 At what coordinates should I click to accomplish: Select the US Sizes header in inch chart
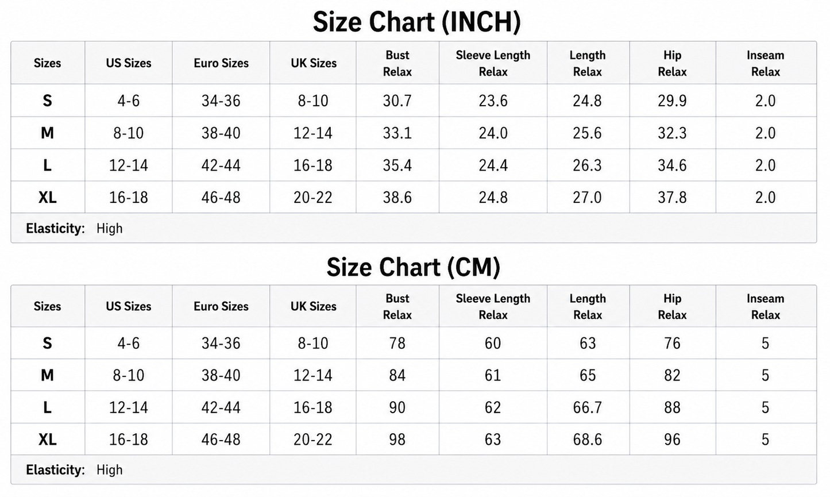[x=129, y=63]
